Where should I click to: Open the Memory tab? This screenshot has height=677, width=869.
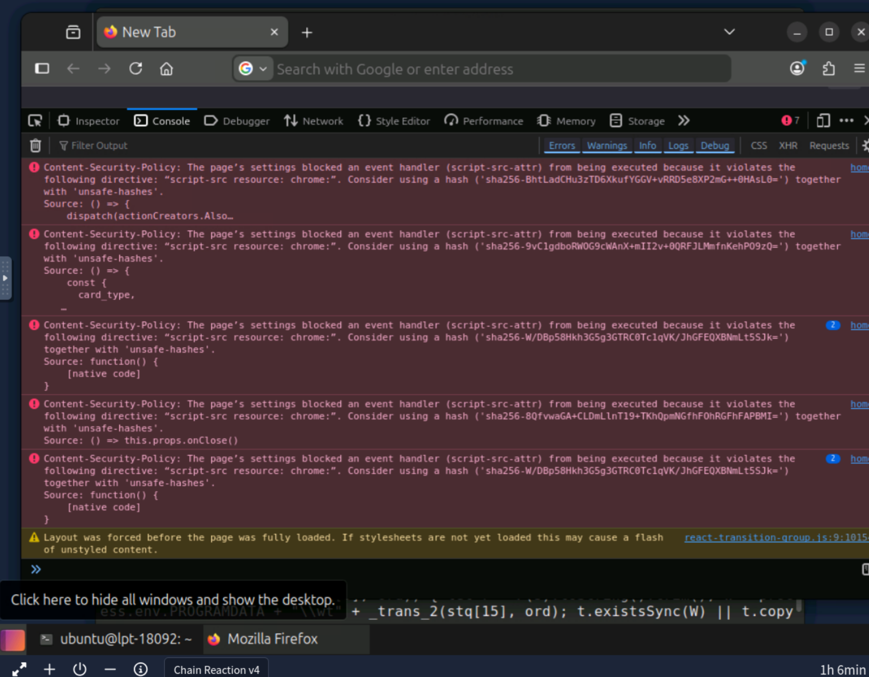[566, 121]
